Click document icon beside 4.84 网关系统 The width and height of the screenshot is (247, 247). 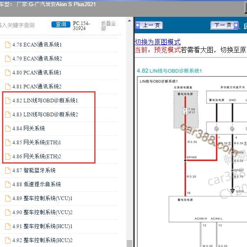(x=7, y=128)
